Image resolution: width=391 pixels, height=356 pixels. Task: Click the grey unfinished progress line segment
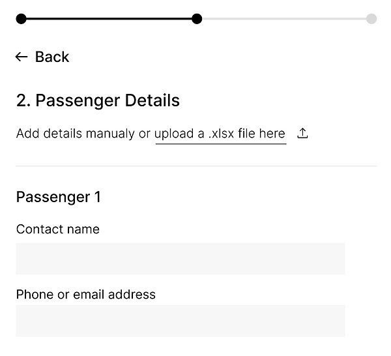284,19
